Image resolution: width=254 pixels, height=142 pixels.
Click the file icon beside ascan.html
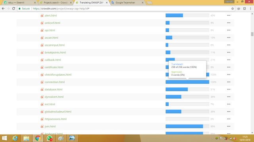pos(42,38)
